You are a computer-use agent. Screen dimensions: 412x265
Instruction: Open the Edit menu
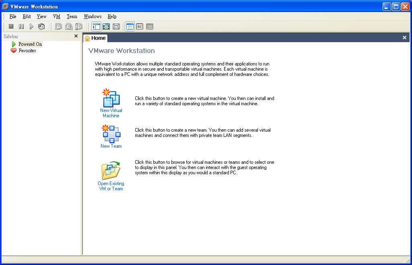click(27, 16)
